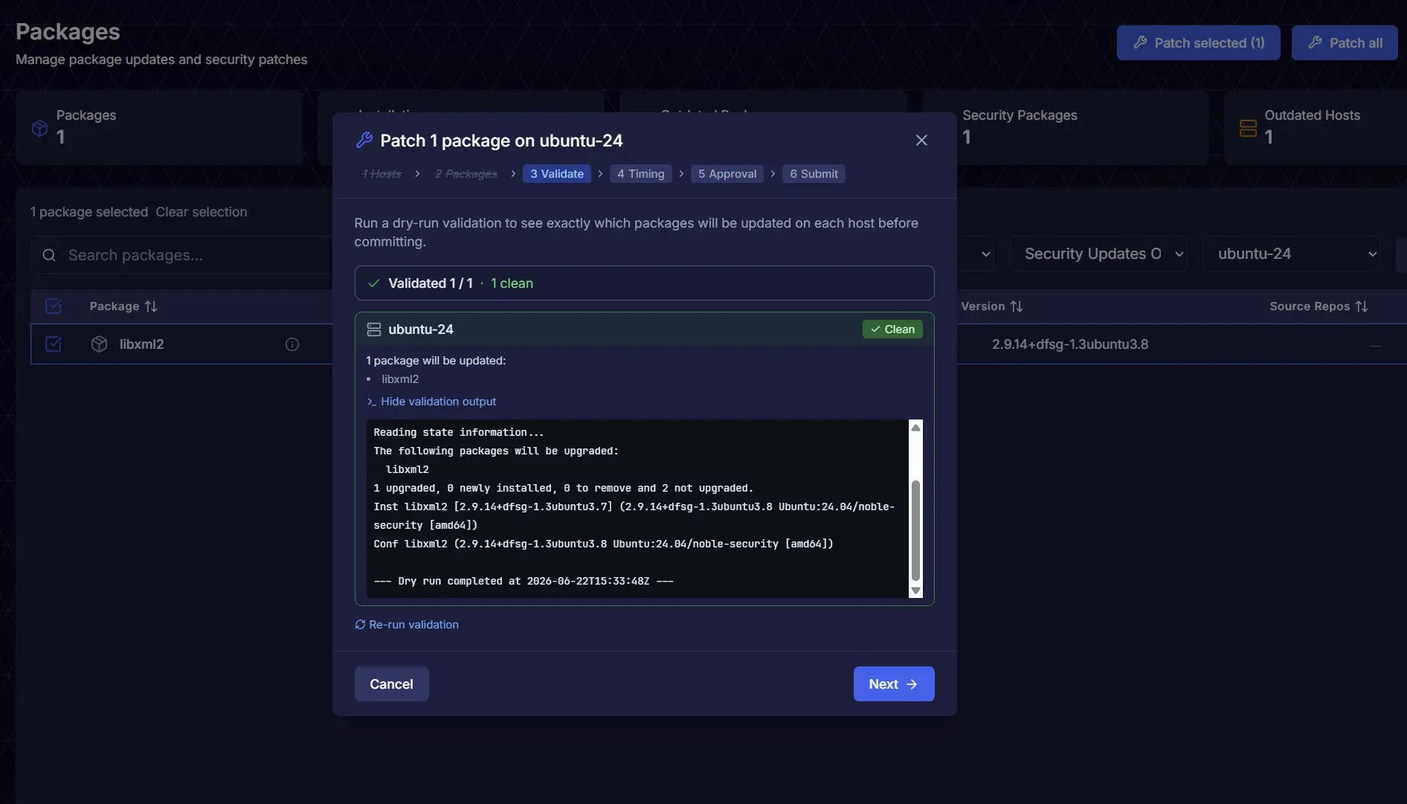Click the Patch all button
1407x804 pixels.
tap(1345, 43)
